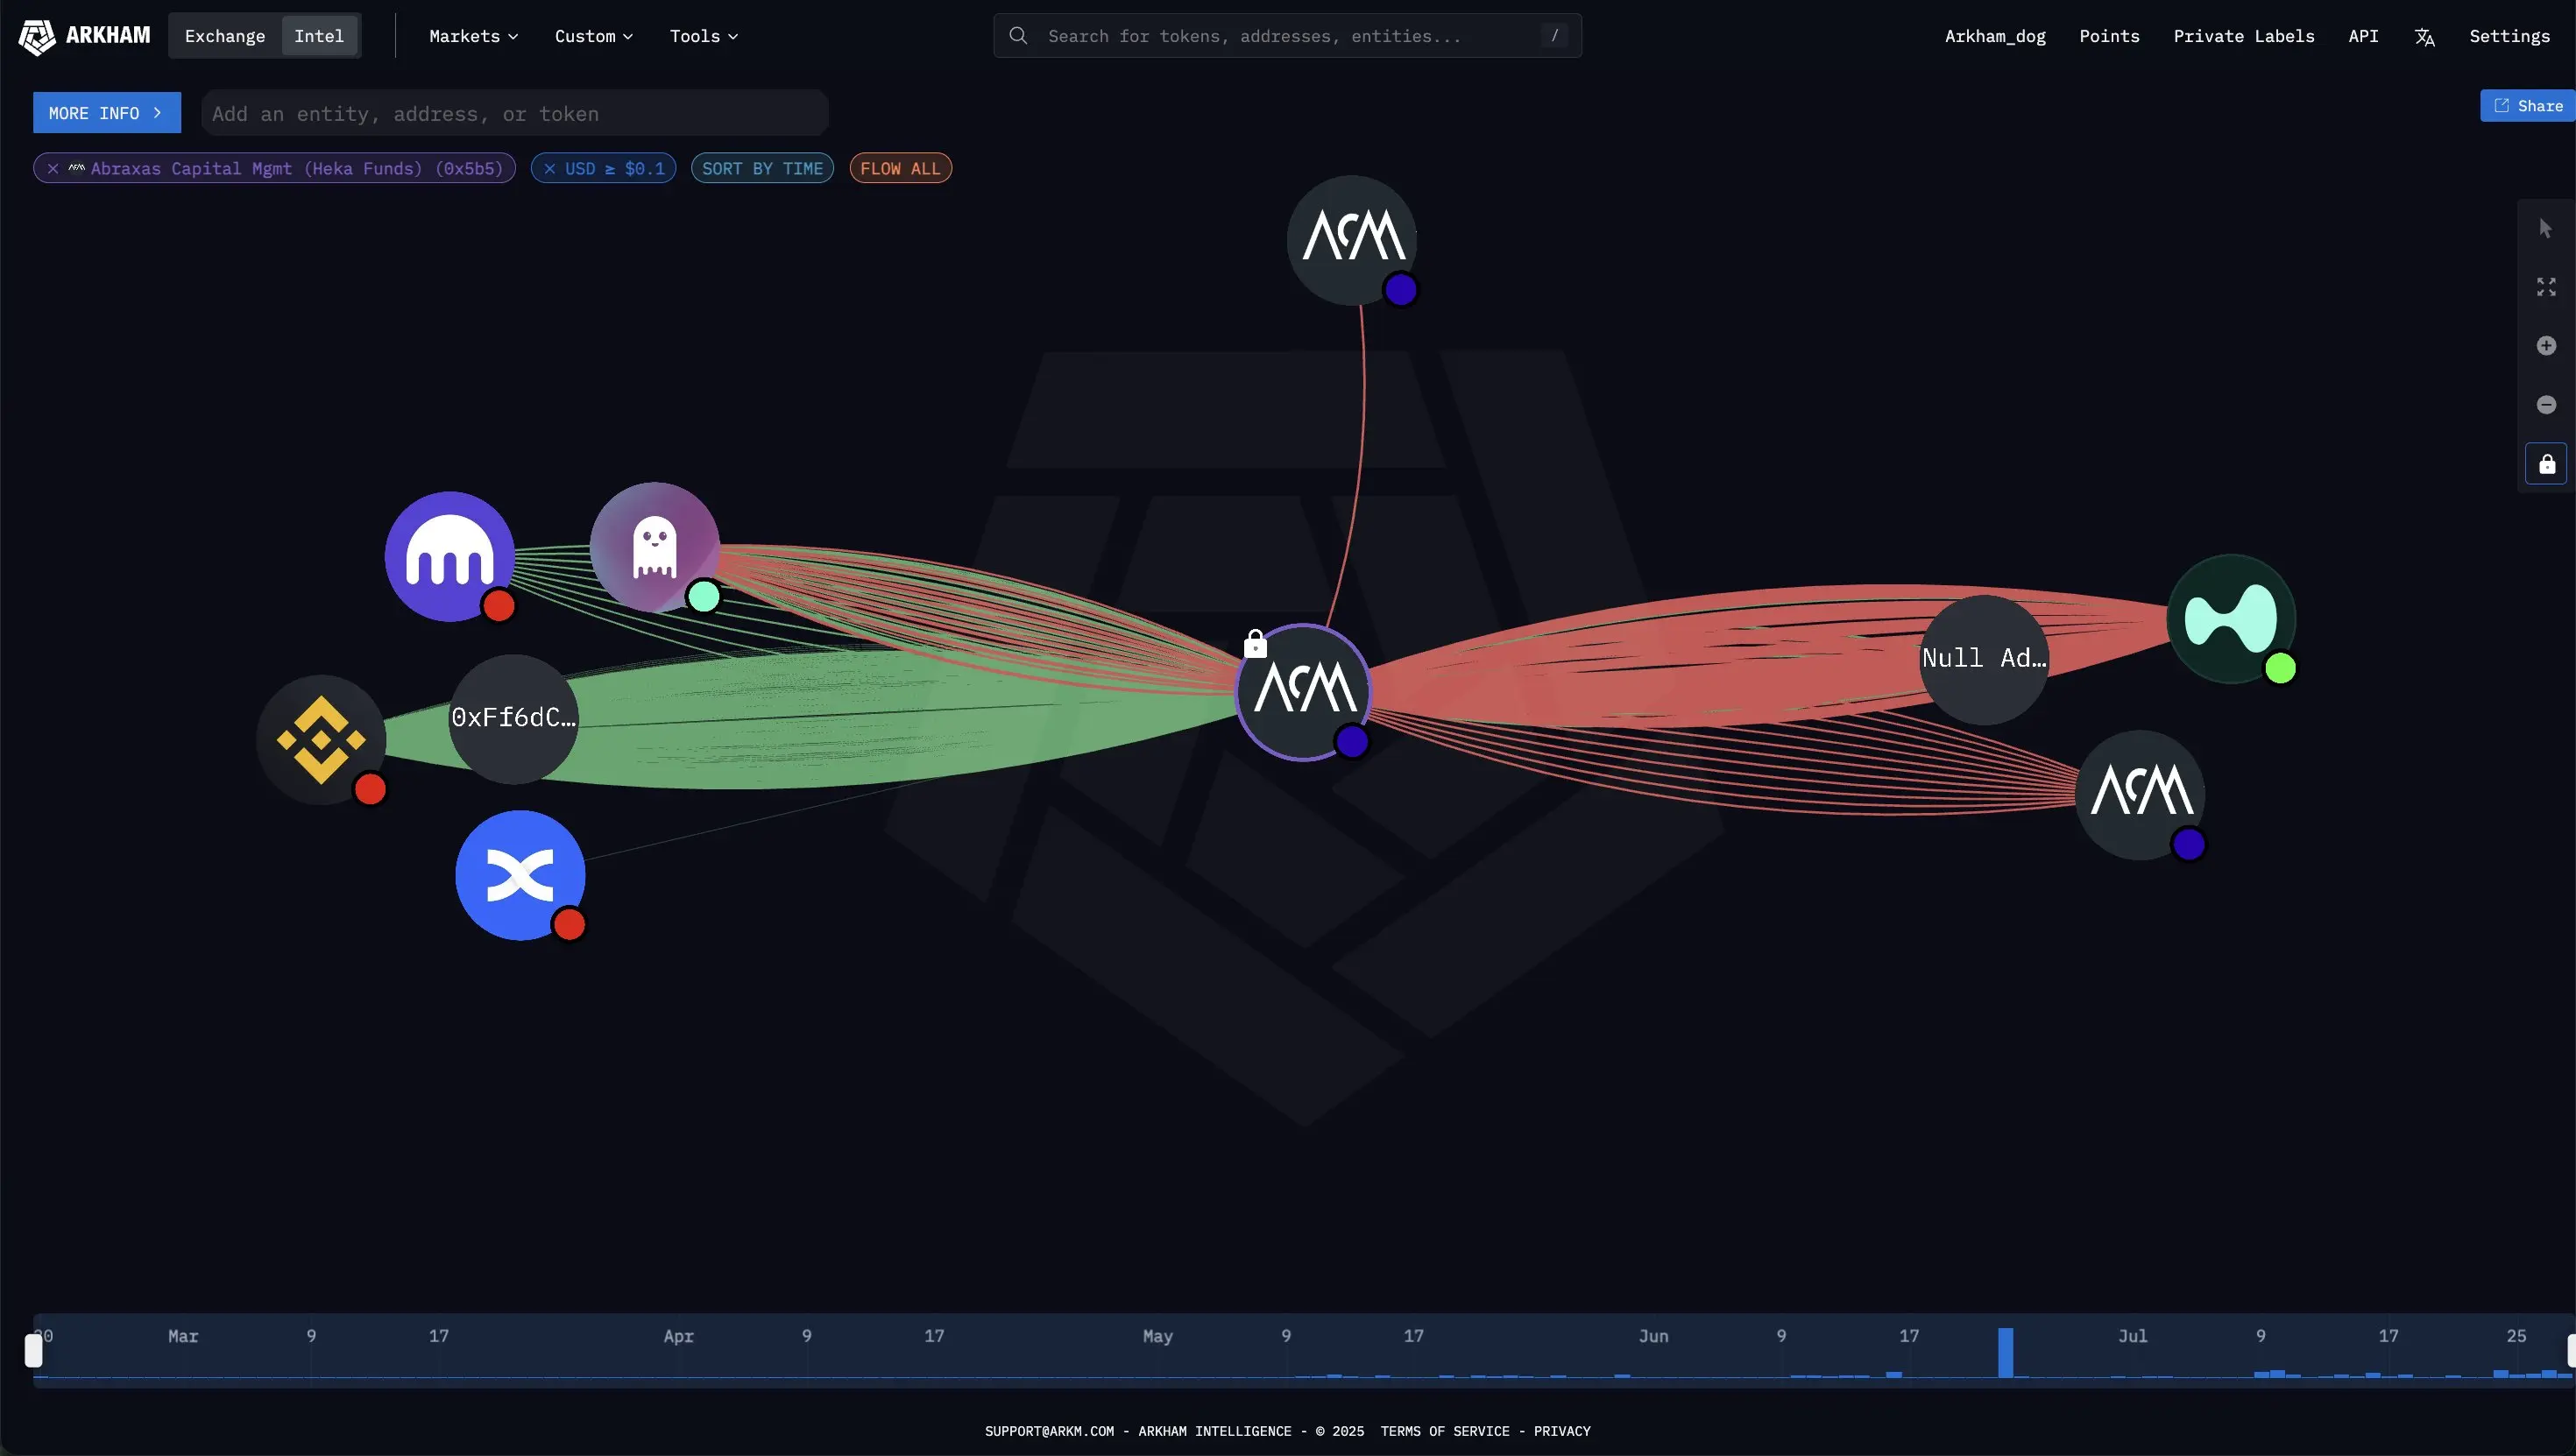The image size is (2576, 1456).
Task: Click the Apr label on timeline
Action: [x=678, y=1336]
